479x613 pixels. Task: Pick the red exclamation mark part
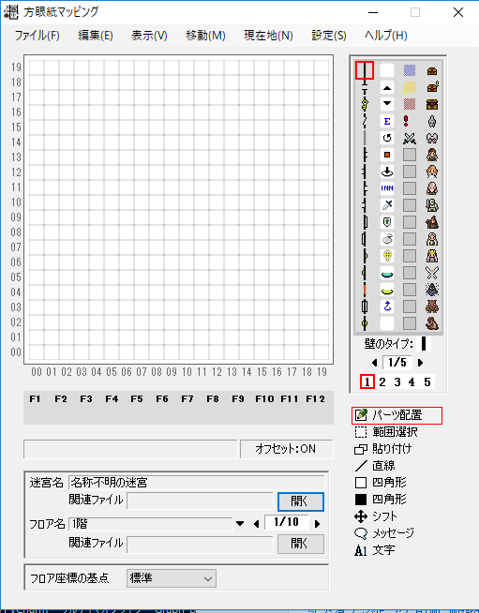click(406, 121)
